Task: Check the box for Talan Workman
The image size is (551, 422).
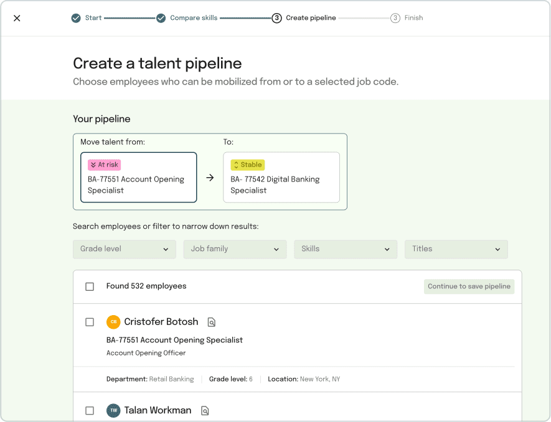Action: coord(90,410)
